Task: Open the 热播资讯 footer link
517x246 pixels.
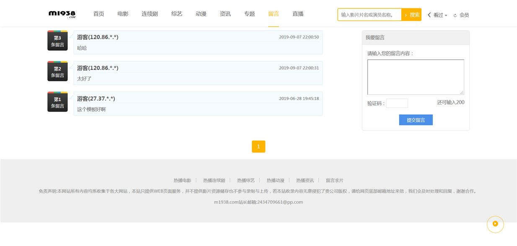Action: (305, 180)
